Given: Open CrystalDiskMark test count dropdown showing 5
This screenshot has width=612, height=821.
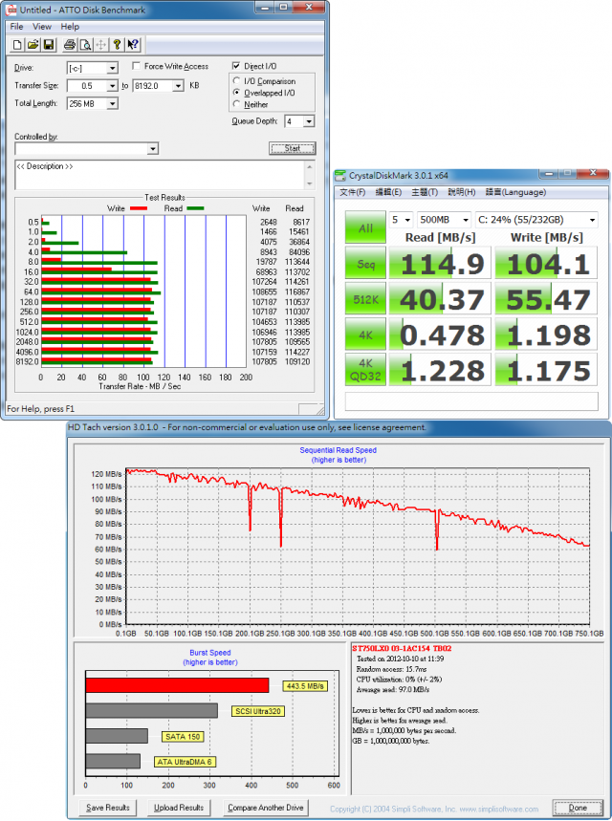Looking at the screenshot, I should coord(401,220).
